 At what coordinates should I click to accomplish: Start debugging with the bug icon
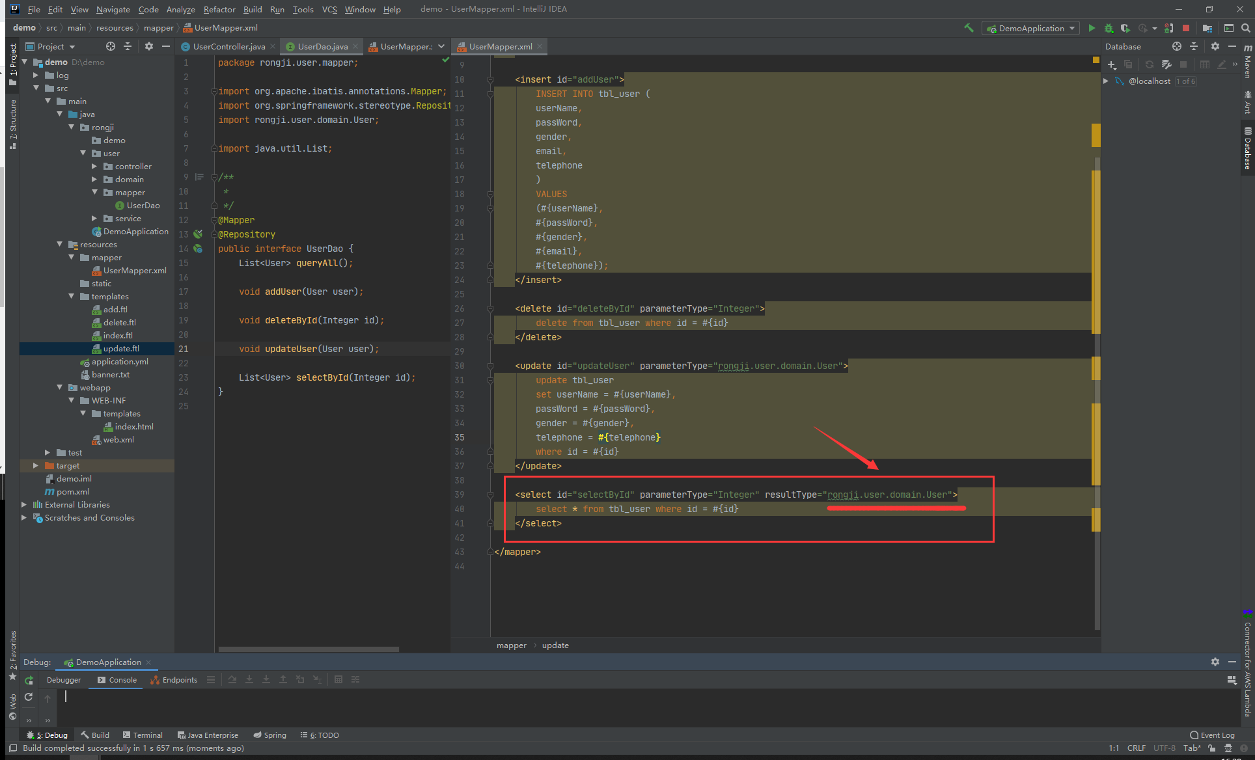tap(1109, 28)
